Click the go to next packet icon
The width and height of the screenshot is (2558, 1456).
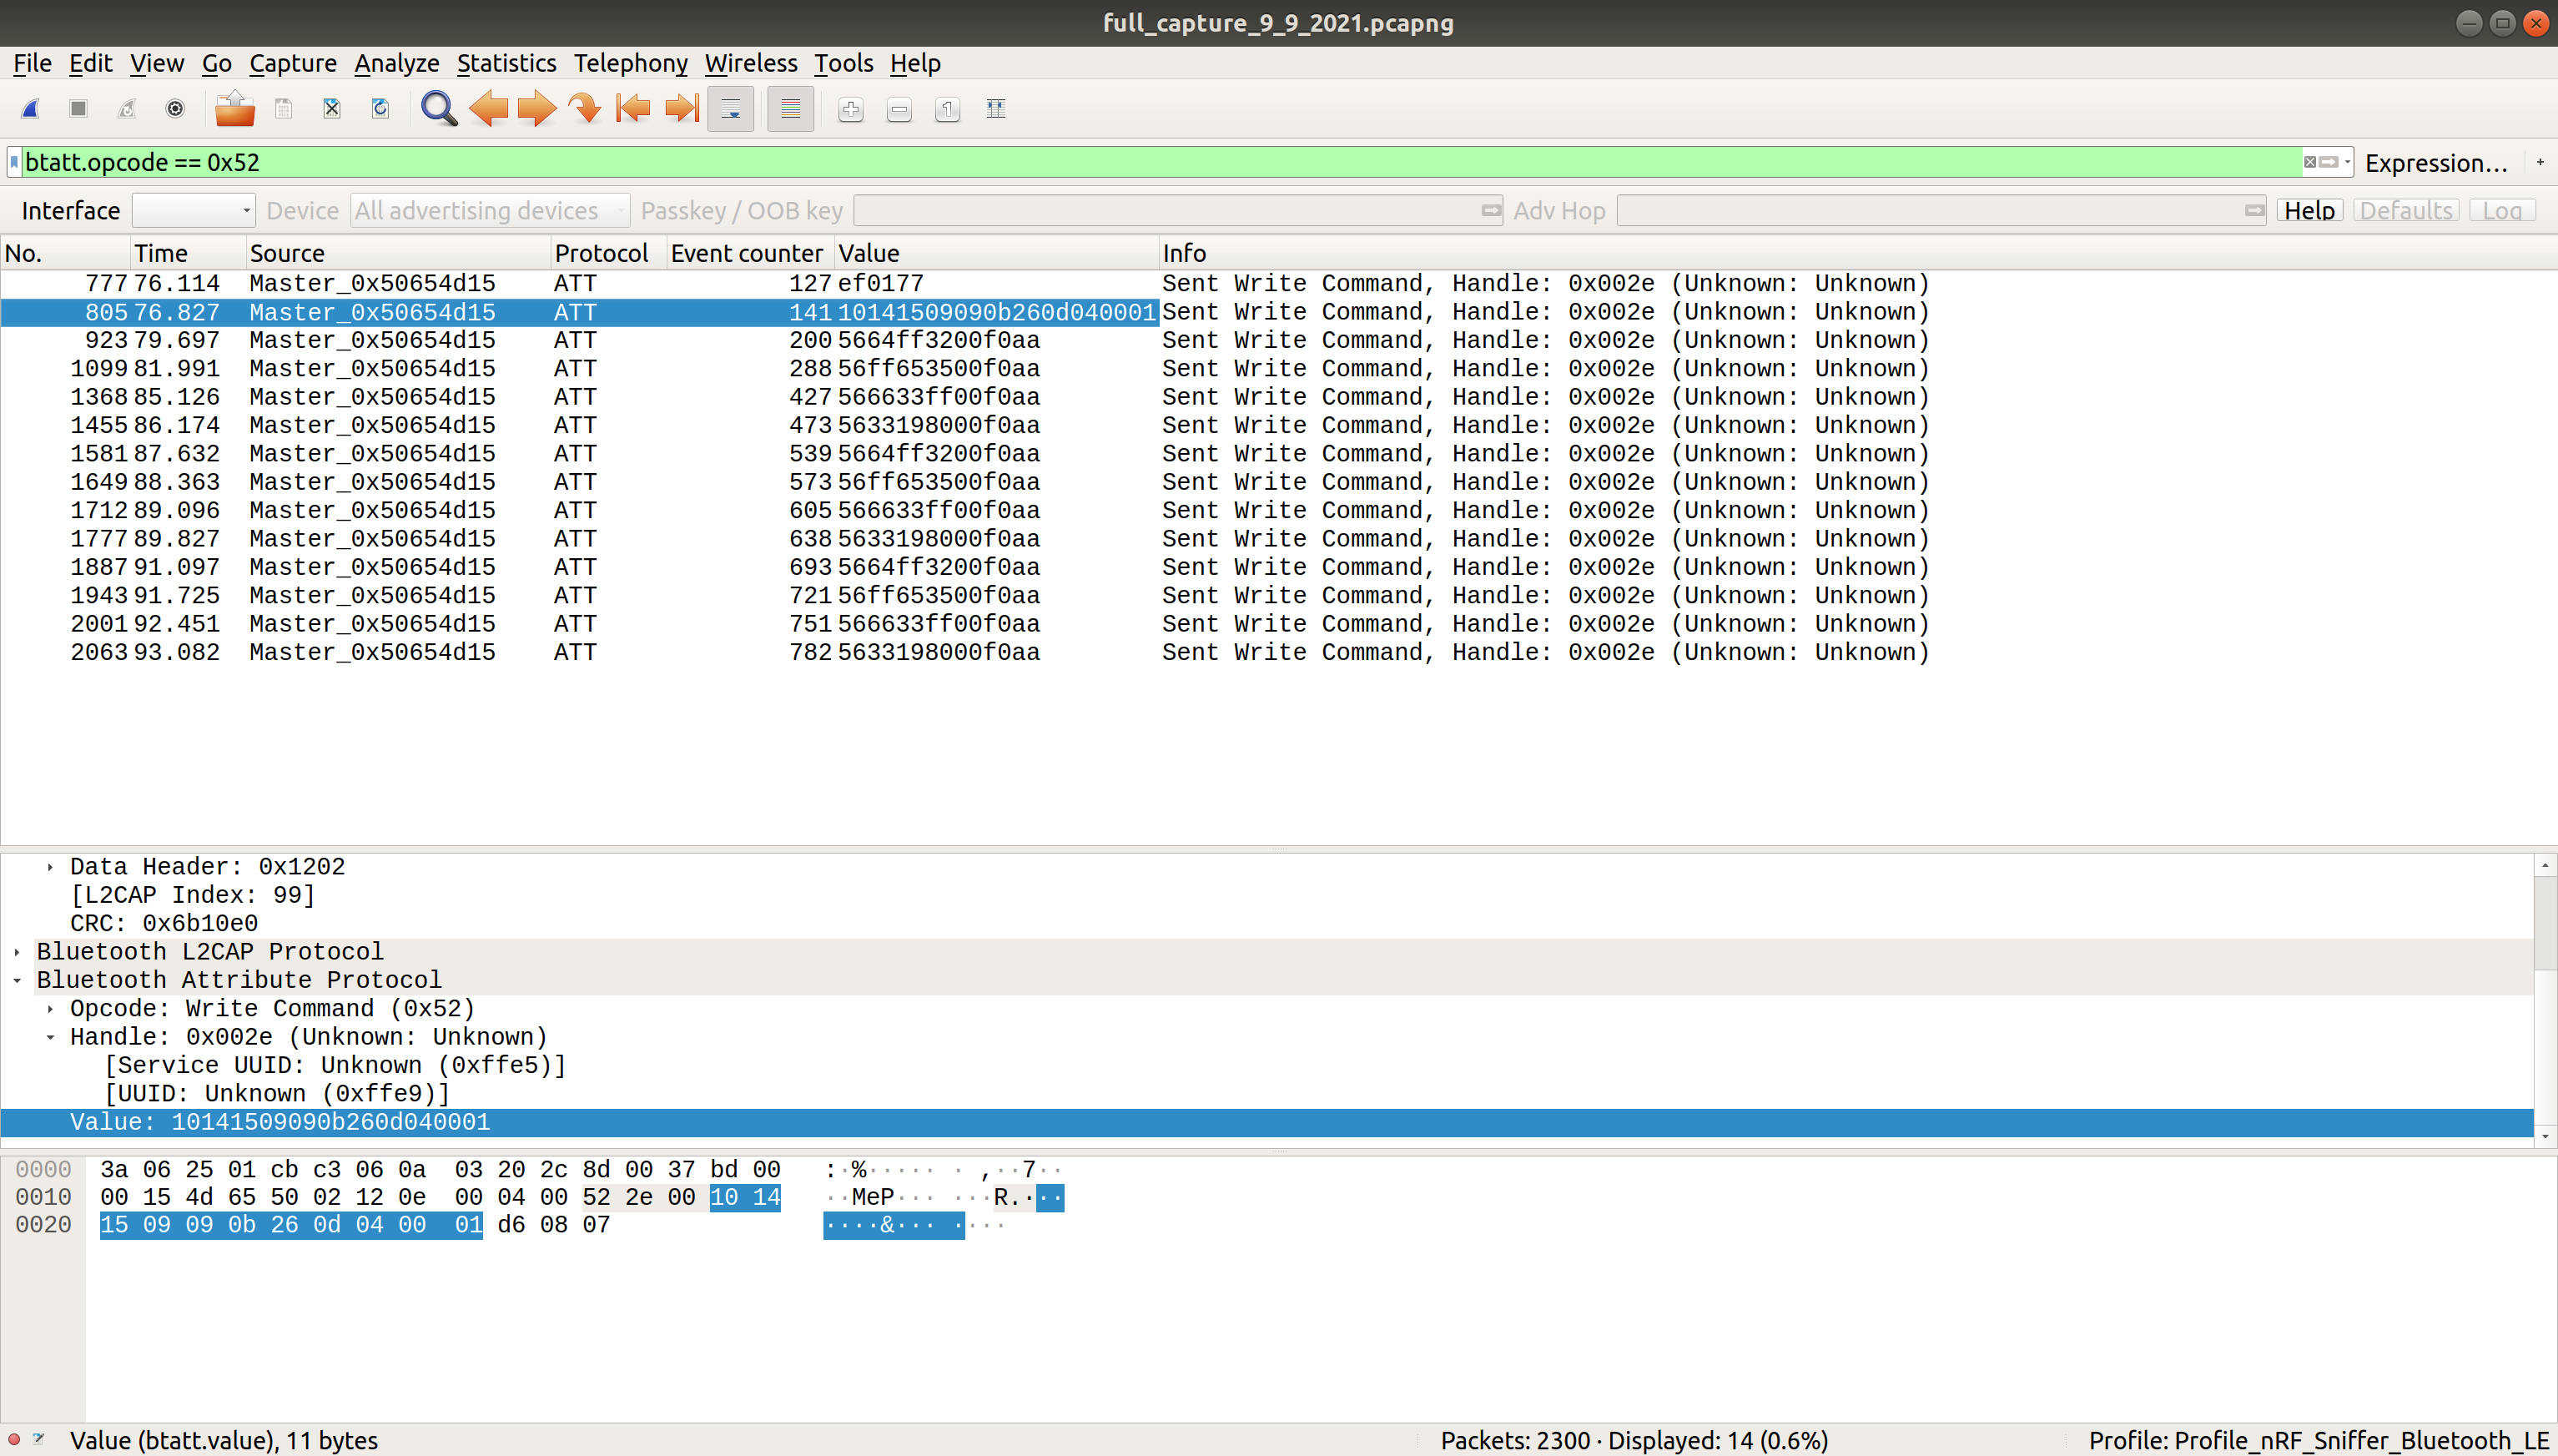(537, 109)
